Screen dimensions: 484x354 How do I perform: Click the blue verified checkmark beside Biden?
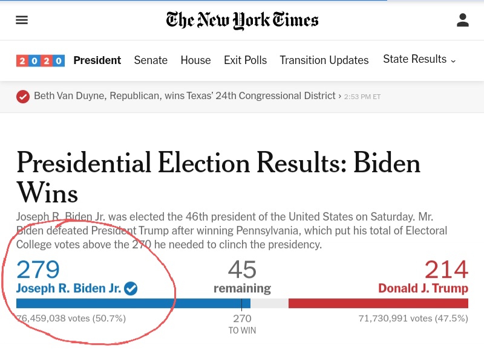point(131,289)
